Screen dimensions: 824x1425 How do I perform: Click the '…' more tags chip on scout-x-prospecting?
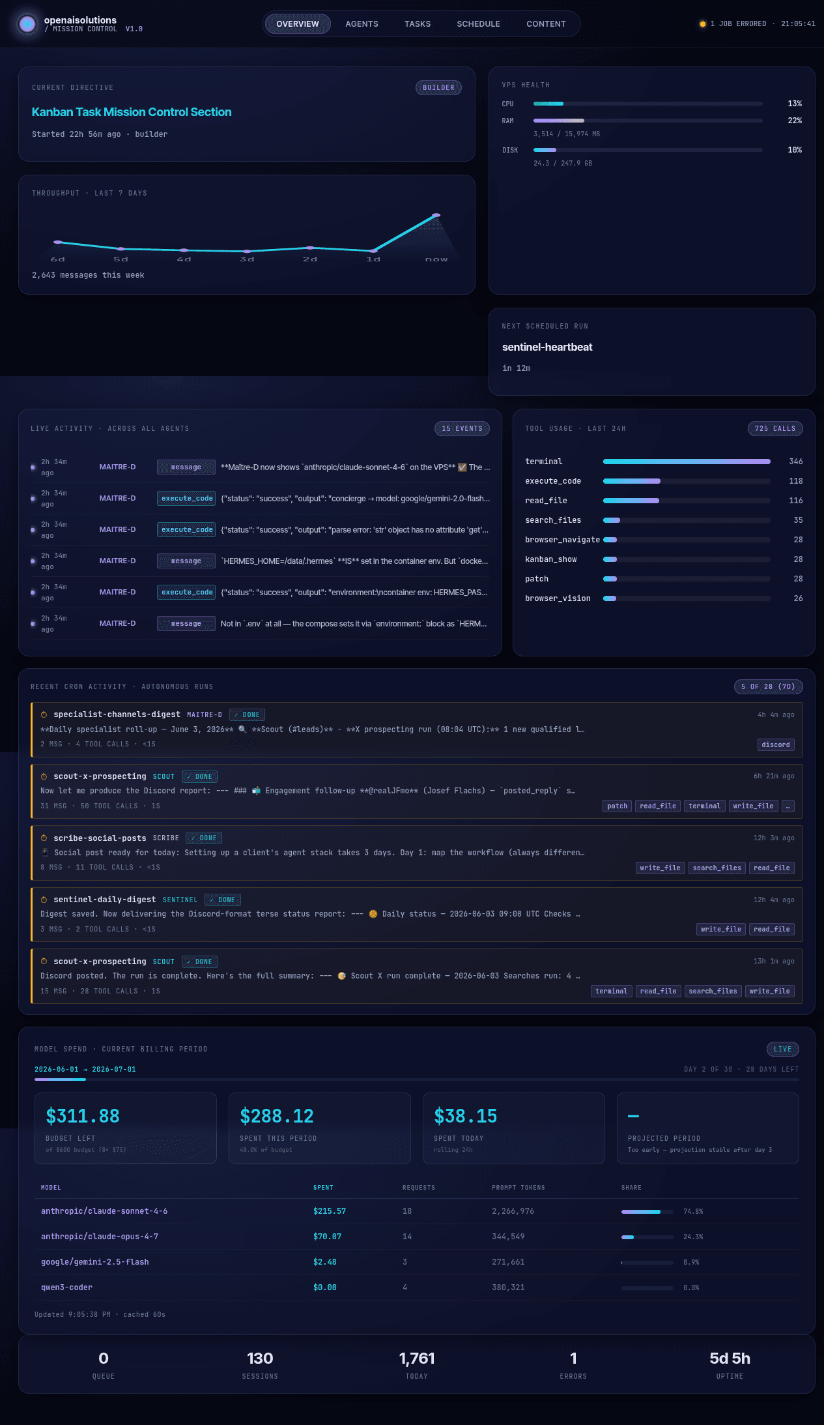pyautogui.click(x=788, y=806)
